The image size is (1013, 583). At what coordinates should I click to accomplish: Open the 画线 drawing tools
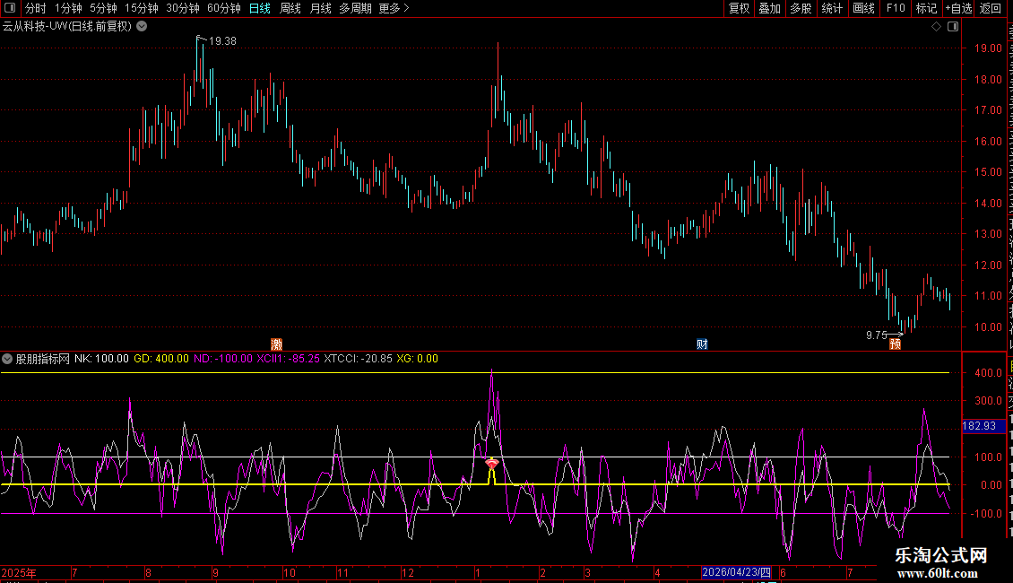pyautogui.click(x=863, y=8)
